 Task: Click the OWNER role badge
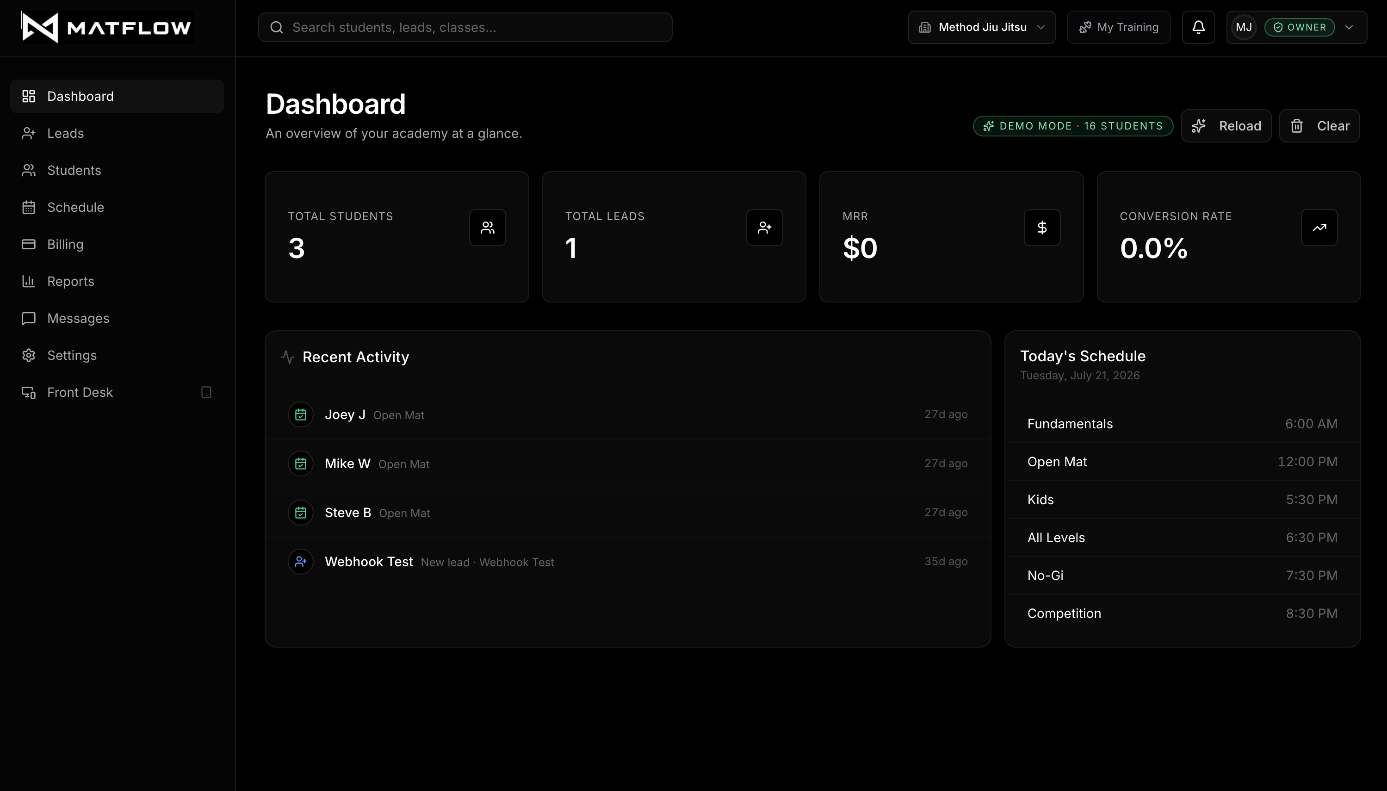pos(1299,27)
